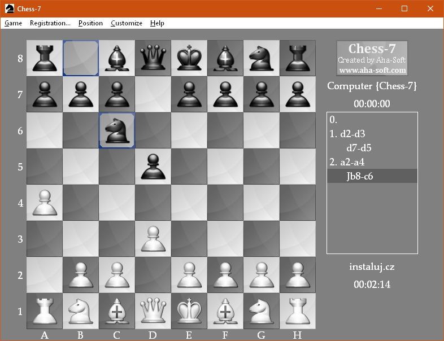Select the white pawn on B2
The height and width of the screenshot is (341, 444).
(x=81, y=275)
